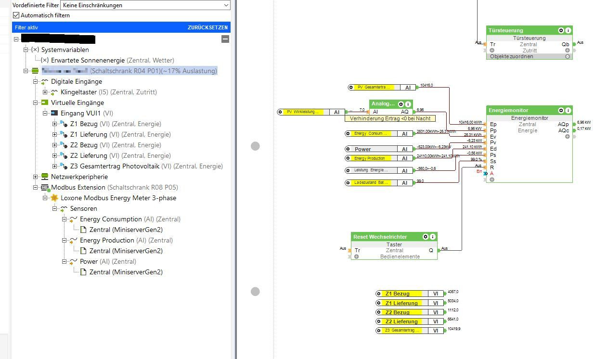Click ZURÜCKSETZEN to reset the filter
The height and width of the screenshot is (359, 595).
coord(207,28)
